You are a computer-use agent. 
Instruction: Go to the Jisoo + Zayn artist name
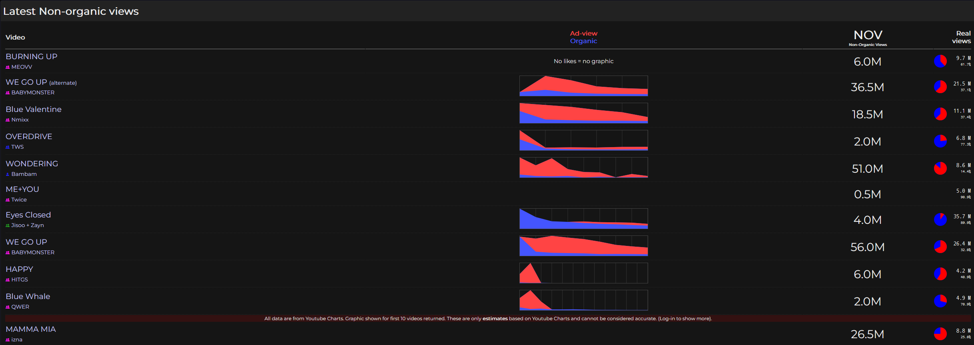28,225
